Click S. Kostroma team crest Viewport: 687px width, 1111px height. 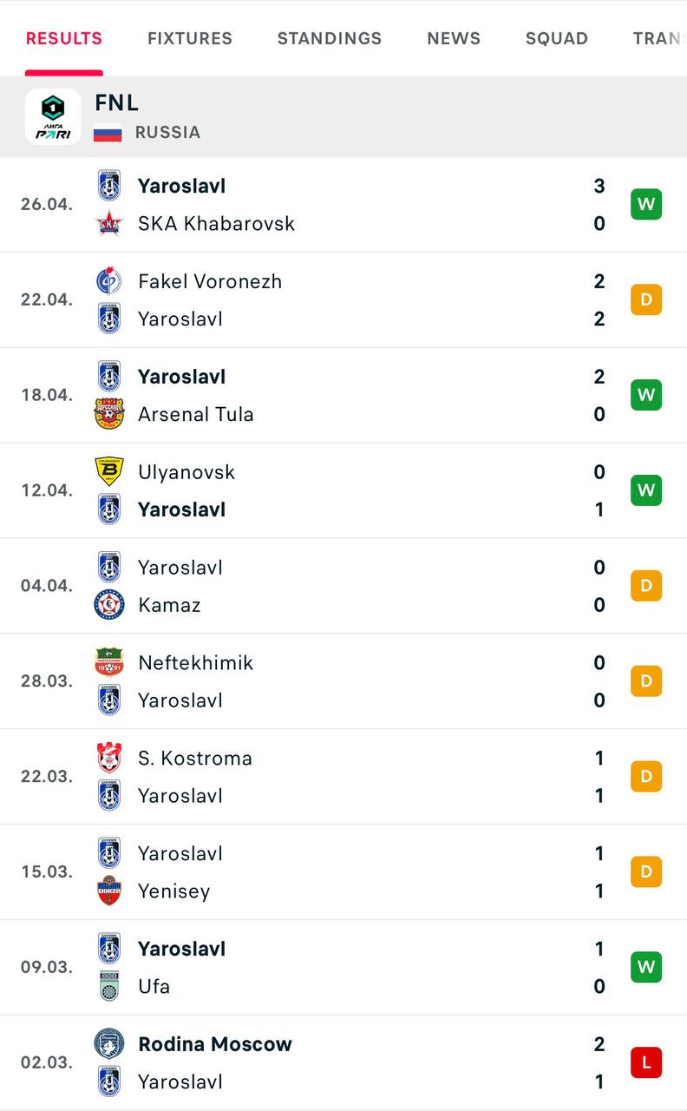tap(109, 759)
